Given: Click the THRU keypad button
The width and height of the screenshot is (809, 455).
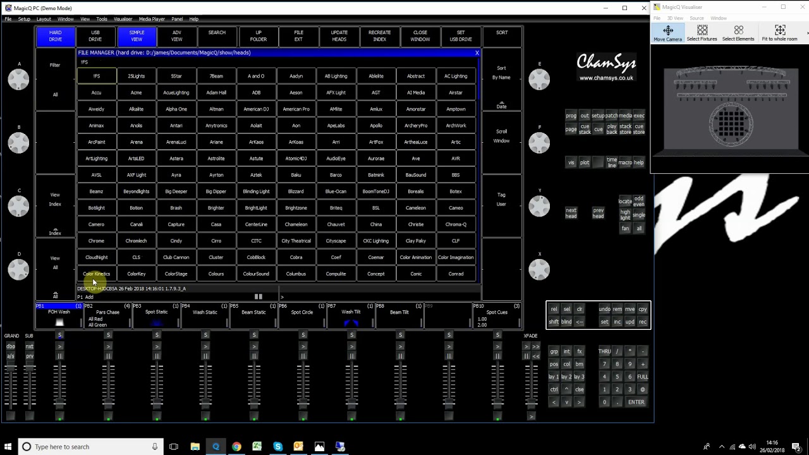Looking at the screenshot, I should [x=605, y=351].
